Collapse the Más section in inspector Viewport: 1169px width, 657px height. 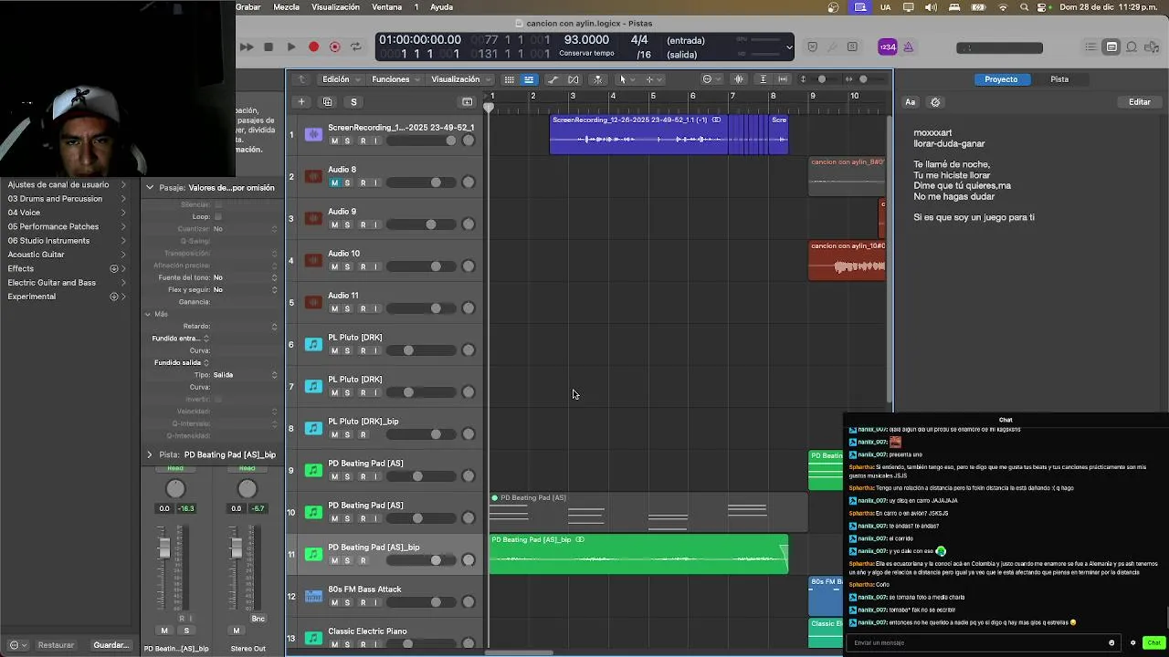pos(148,314)
